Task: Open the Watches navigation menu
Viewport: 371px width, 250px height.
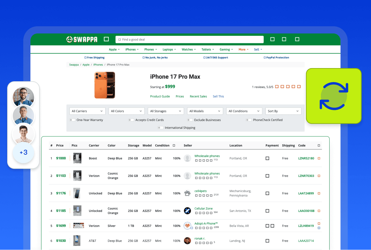Action: click(x=189, y=50)
